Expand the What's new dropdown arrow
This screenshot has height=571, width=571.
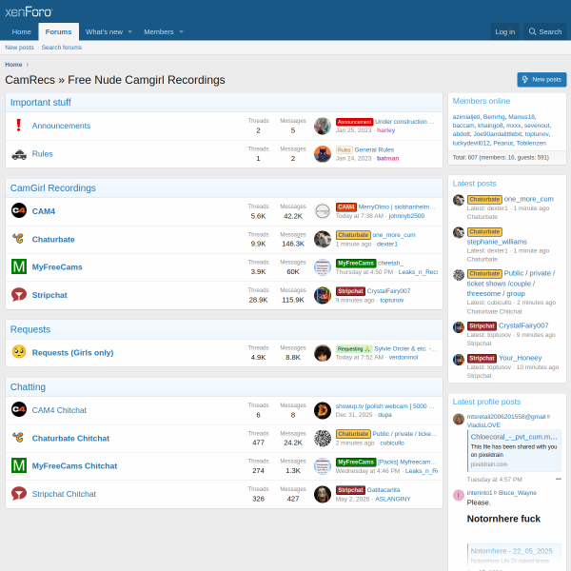[130, 31]
